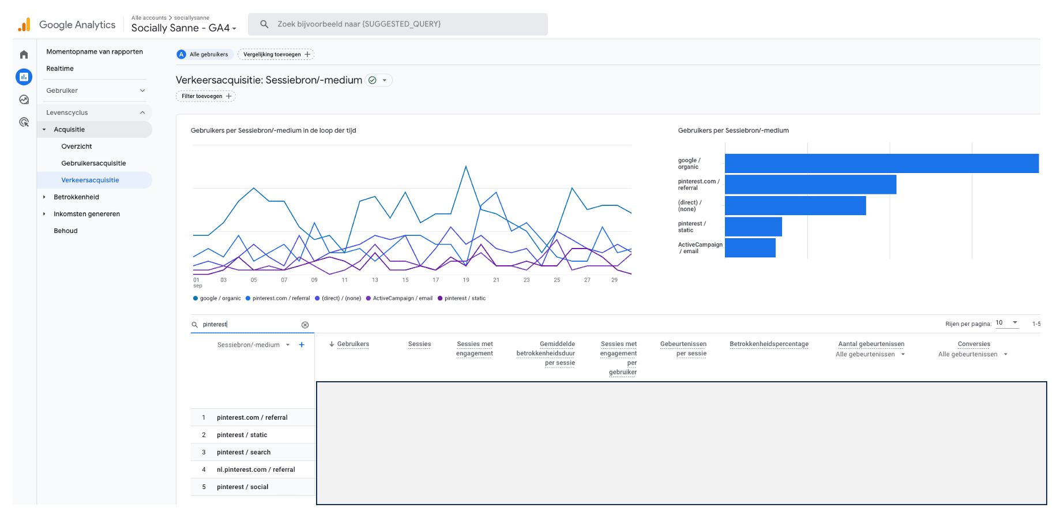The width and height of the screenshot is (1064, 519).
Task: Open Rijen per pagina dropdown
Action: point(1007,323)
